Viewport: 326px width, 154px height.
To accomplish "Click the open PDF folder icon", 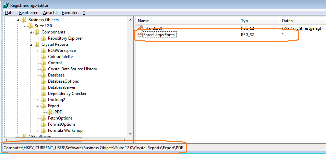I will (x=50, y=112).
